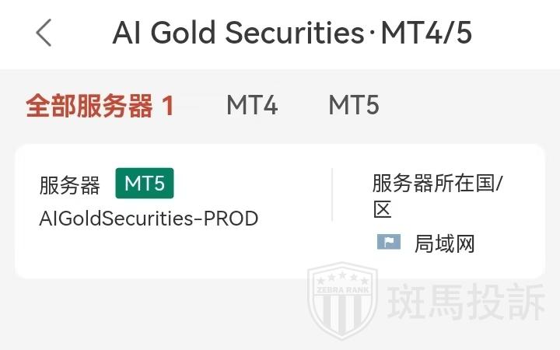The height and width of the screenshot is (350, 560).
Task: Click the stars atop the shield logo
Action: [x=344, y=278]
